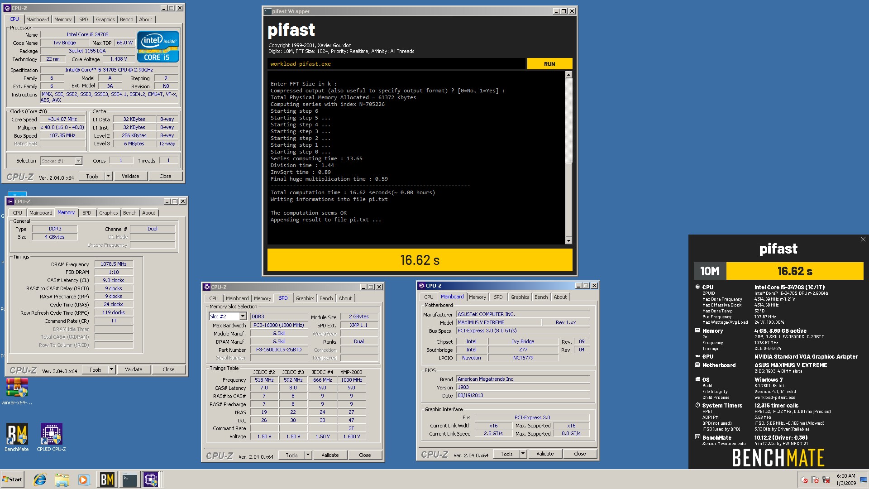869x489 pixels.
Task: Open Graphics tab in CPU-Z SPD window
Action: [305, 298]
